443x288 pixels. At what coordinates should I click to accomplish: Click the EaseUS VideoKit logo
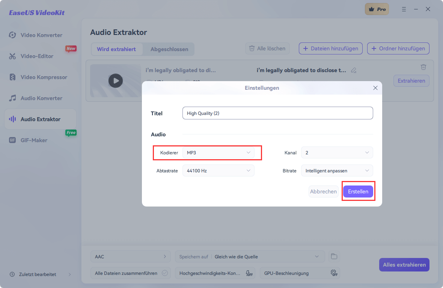coord(37,13)
